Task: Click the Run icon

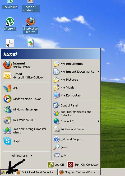Action: point(57,155)
